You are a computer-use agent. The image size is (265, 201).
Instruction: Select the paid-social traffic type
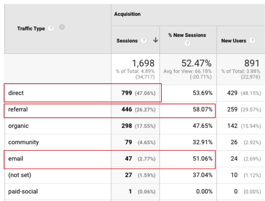[23, 191]
